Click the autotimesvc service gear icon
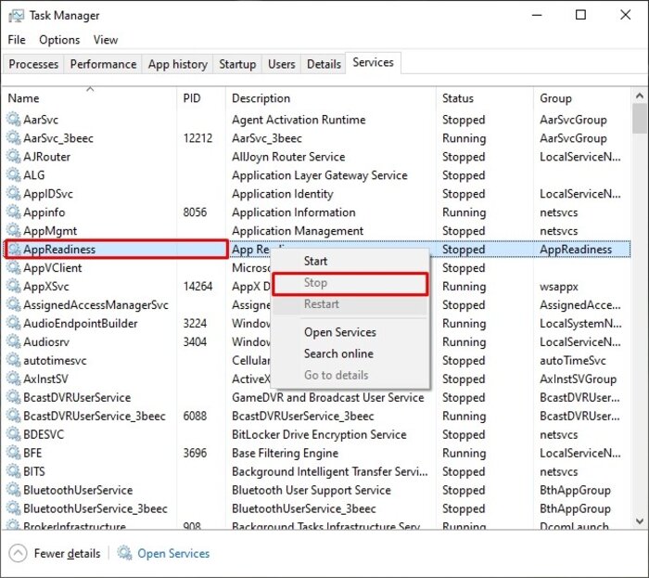The height and width of the screenshot is (578, 649). [14, 360]
